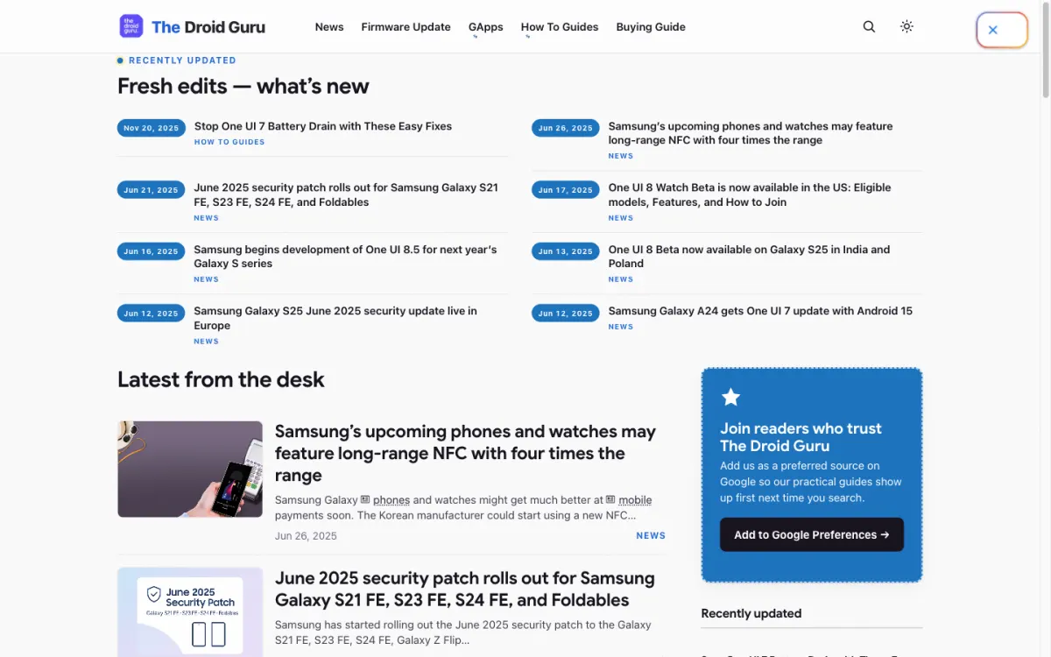Click NEWS tag beside Jun 26, 2025 date
Viewport: 1051px width, 657px height.
click(651, 535)
